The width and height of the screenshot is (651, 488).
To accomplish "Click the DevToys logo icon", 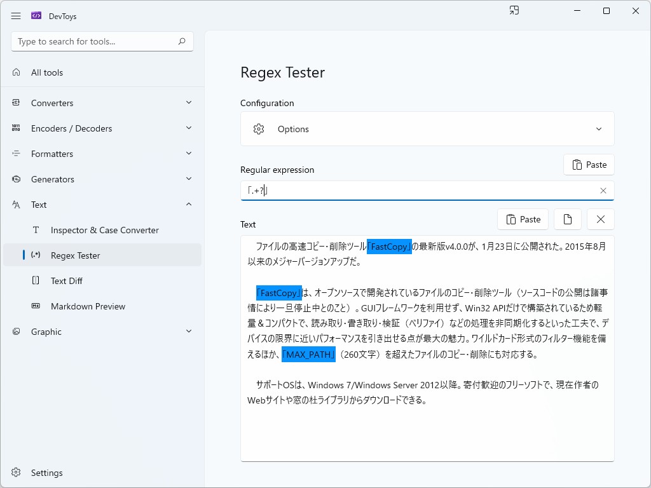I will [36, 16].
